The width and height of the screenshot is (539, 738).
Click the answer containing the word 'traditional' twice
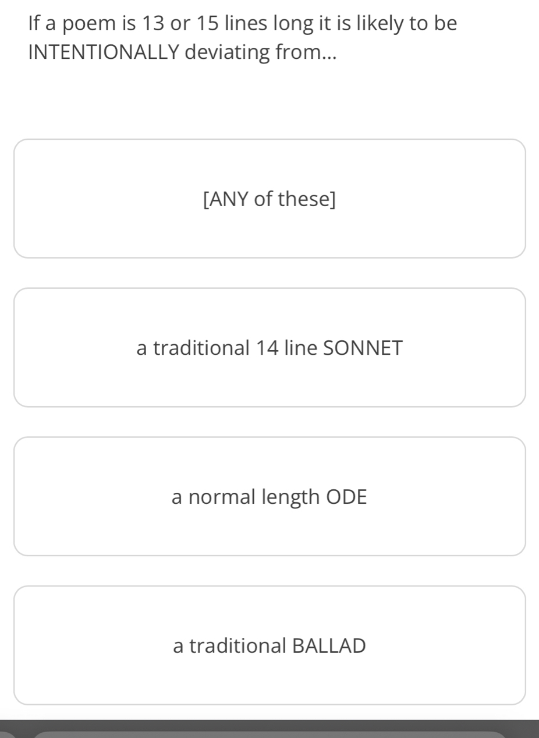click(269, 645)
